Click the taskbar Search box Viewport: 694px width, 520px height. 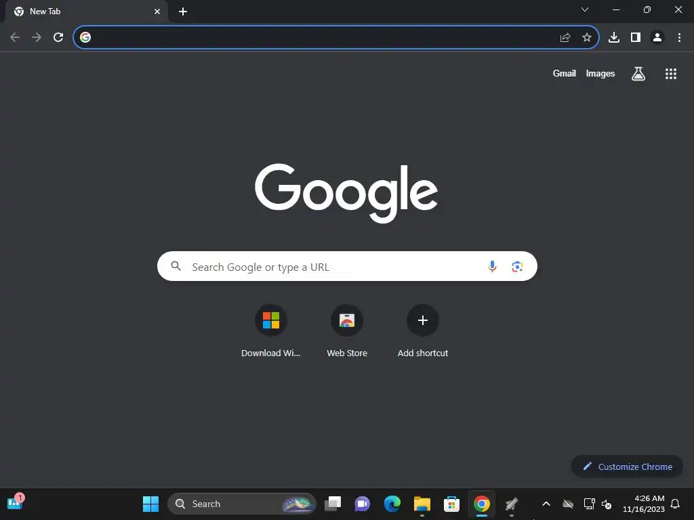(242, 504)
